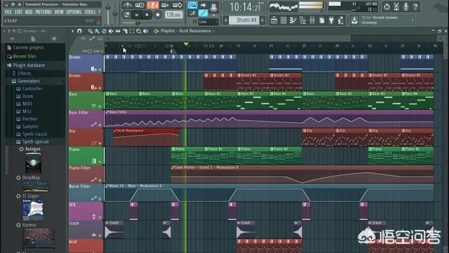Open the playlist view icon

pyautogui.click(x=274, y=20)
